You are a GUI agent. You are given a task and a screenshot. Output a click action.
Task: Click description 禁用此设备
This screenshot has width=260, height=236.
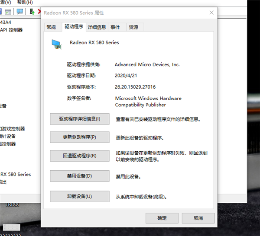[128, 177]
